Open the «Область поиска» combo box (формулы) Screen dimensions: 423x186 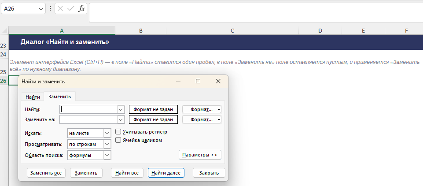[89, 155]
